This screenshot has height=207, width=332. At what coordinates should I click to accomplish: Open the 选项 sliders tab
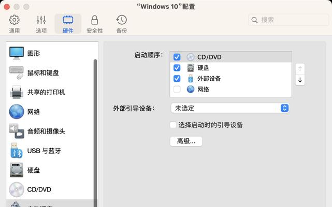[41, 24]
